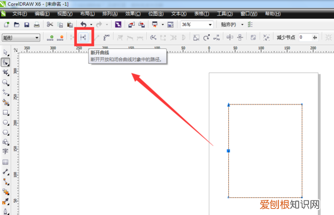
Task: Convert line to curve icon
Action: coord(106,38)
